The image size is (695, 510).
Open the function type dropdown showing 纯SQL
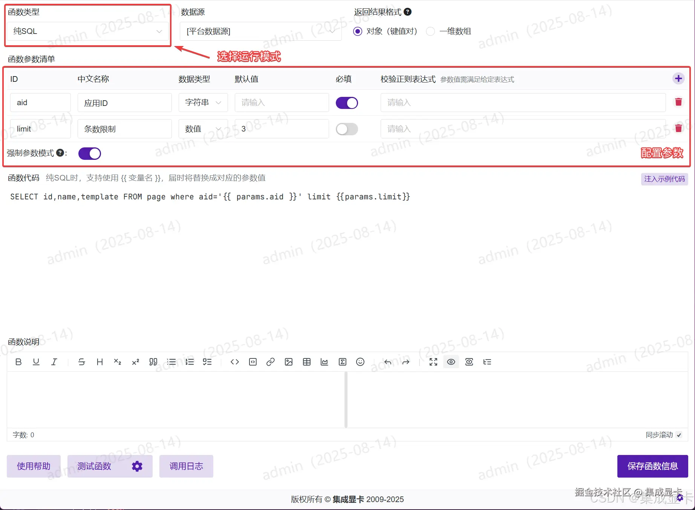[88, 31]
